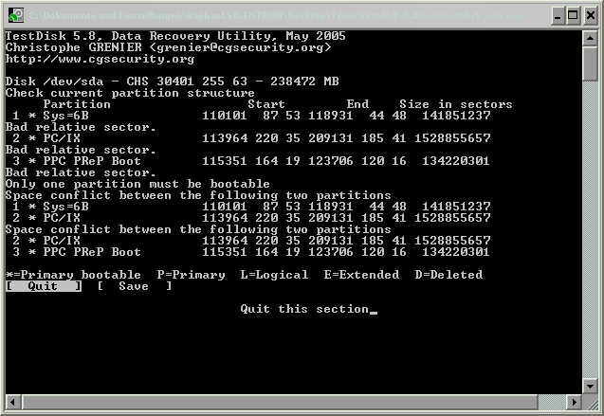The image size is (604, 416).
Task: Click horizontal scrollbar left arrow
Action: click(12, 402)
